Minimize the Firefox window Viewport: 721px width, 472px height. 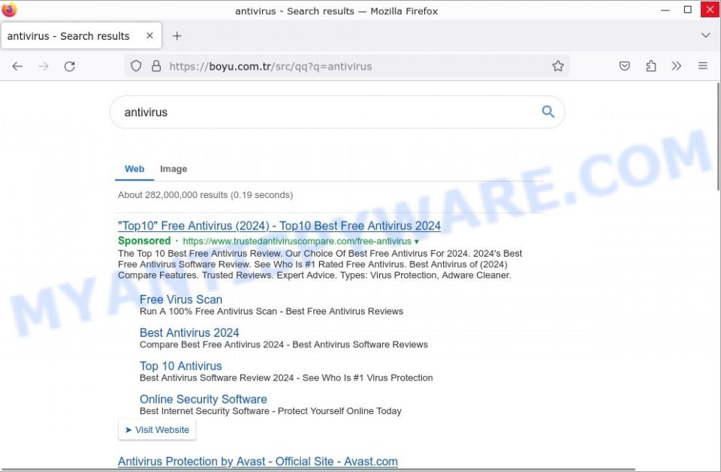tap(665, 10)
